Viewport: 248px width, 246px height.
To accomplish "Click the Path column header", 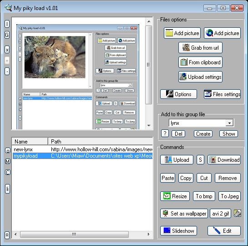I will click(100, 141).
